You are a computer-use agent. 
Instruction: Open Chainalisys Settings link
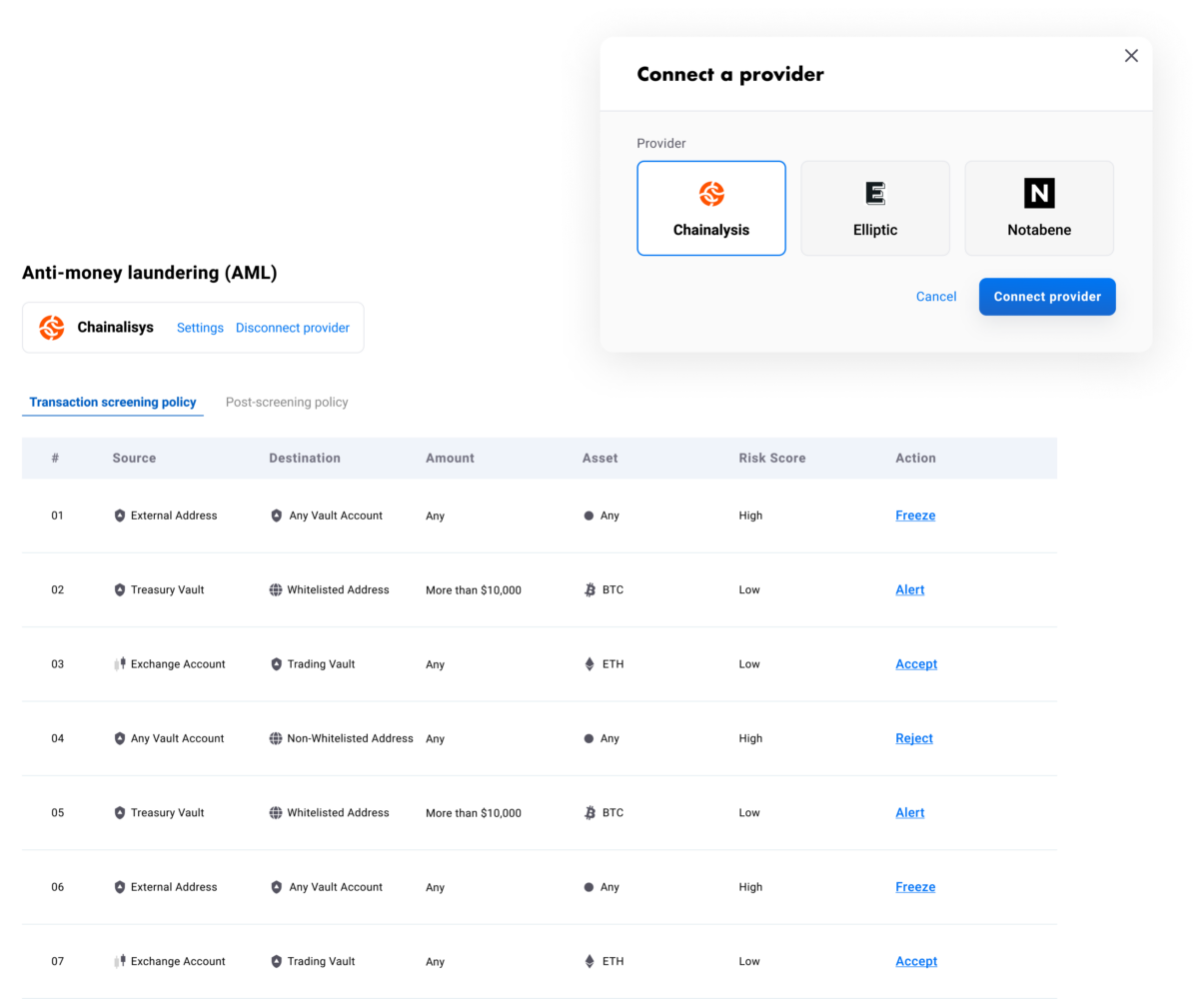pos(200,328)
